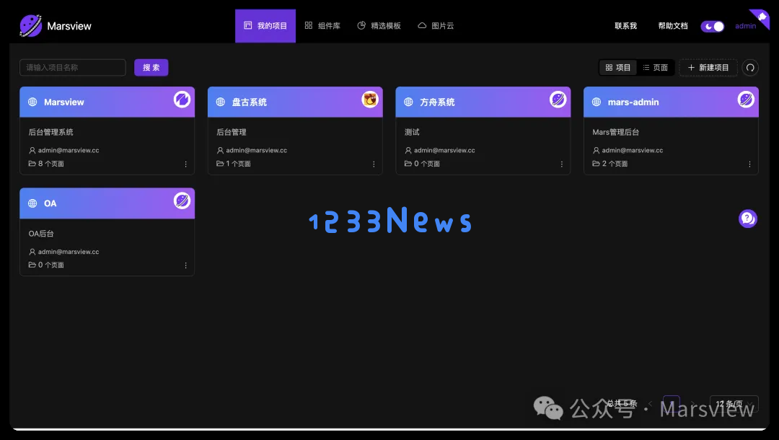Open the 方舟系统 project title

click(x=437, y=102)
